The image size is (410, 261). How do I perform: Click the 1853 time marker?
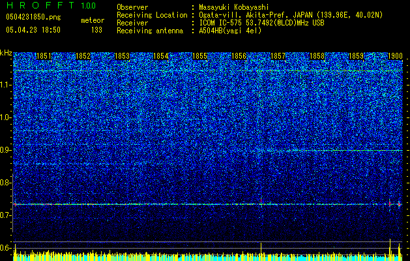tap(122, 56)
